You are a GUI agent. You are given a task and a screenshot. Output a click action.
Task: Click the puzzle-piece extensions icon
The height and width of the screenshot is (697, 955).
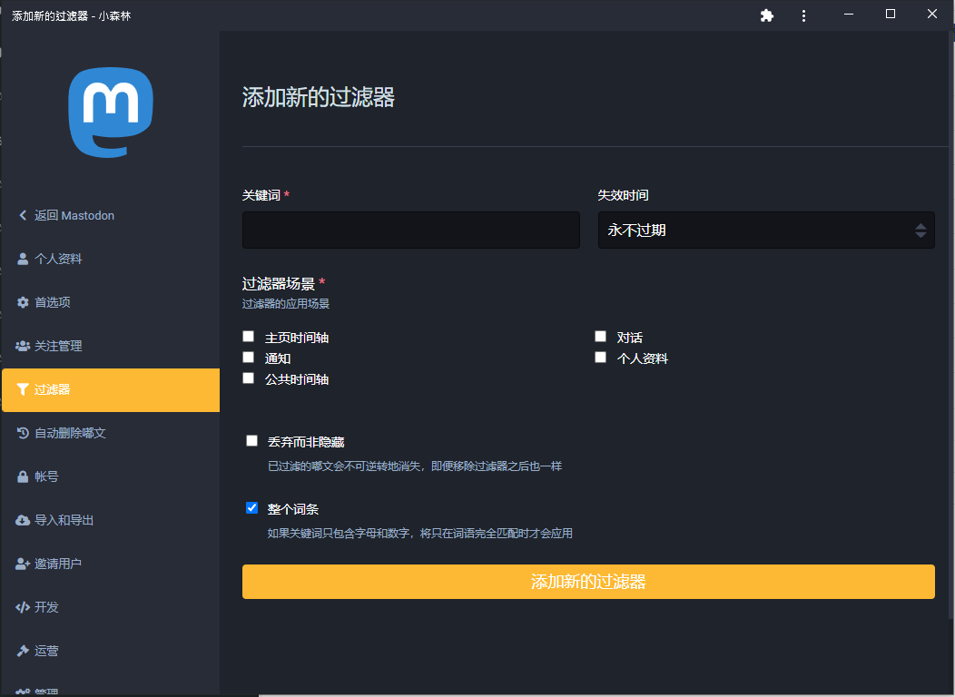point(767,15)
